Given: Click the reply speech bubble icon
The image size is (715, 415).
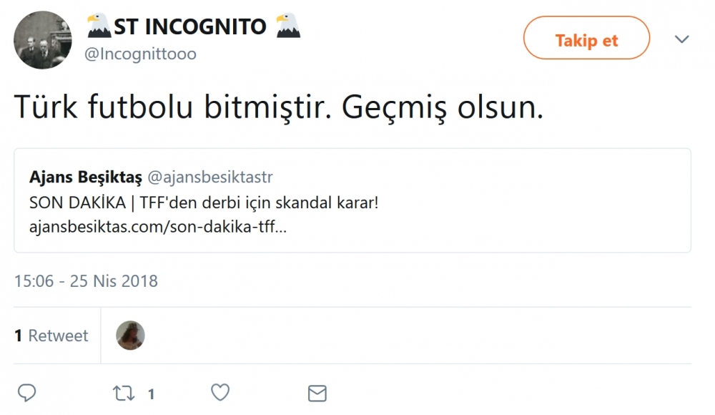Looking at the screenshot, I should tap(27, 392).
